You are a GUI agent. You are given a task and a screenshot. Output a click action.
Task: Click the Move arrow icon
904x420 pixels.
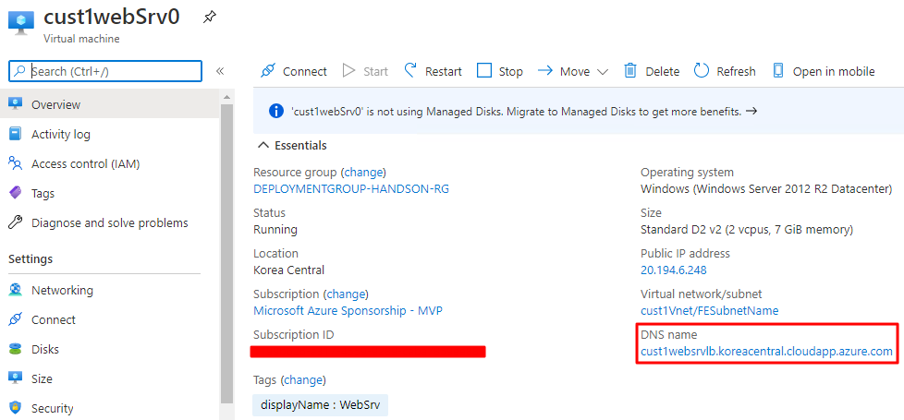click(545, 71)
